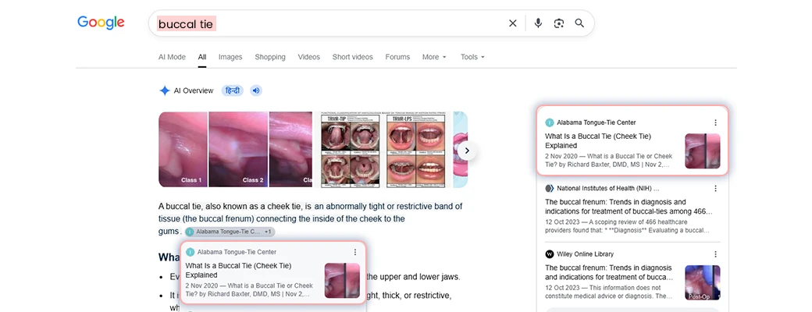Screen dimensions: 812x312
Task: Clear the search box with the X icon
Action: (x=513, y=23)
